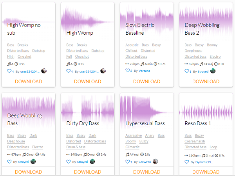Select Acoustic tag on Slow Electric Bassline

pos(132,45)
